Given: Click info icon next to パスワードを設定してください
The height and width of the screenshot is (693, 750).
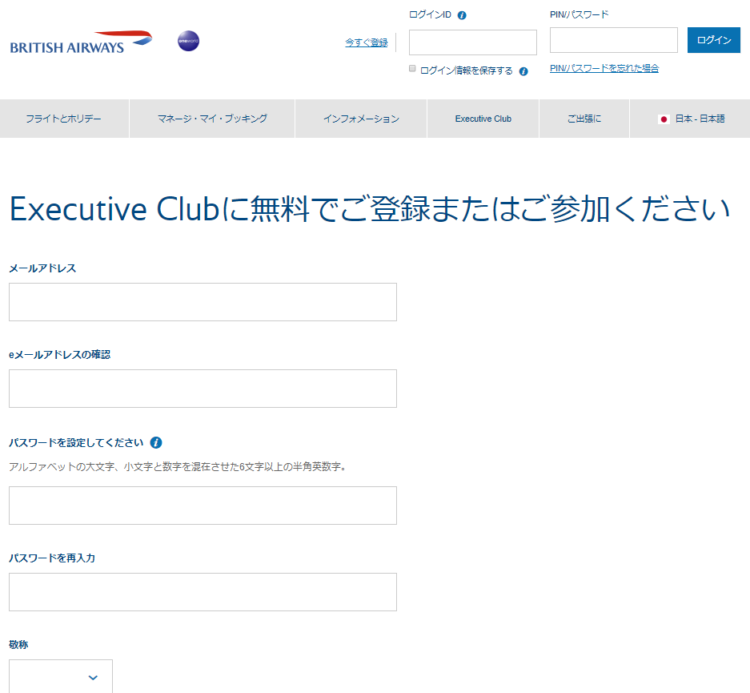Looking at the screenshot, I should coord(156,442).
